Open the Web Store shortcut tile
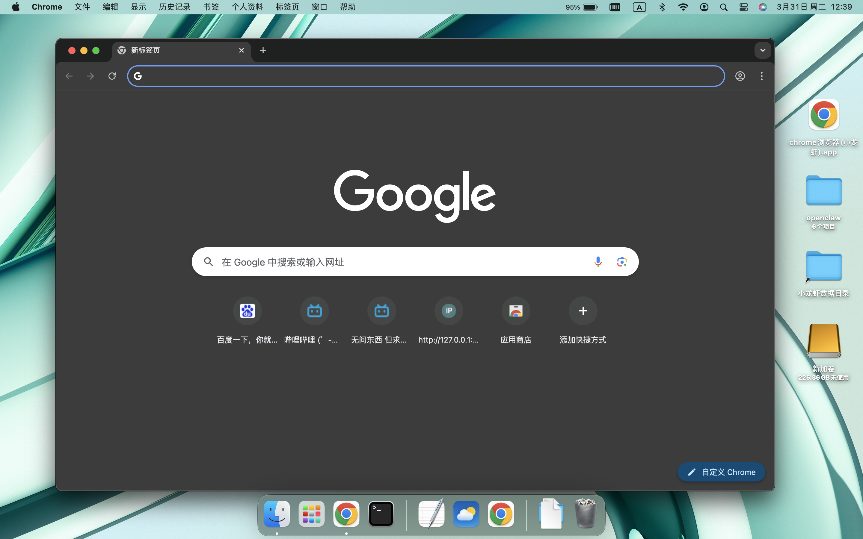 pyautogui.click(x=516, y=311)
